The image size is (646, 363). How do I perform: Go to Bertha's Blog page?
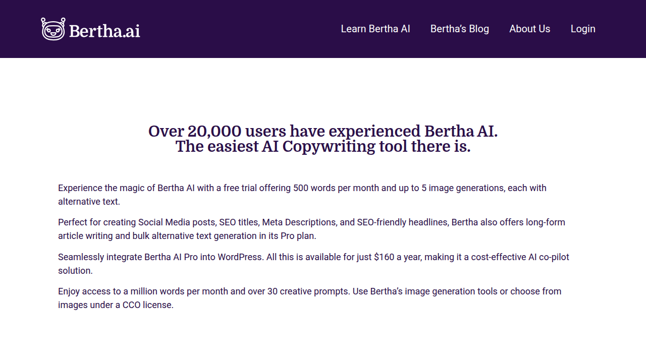460,29
